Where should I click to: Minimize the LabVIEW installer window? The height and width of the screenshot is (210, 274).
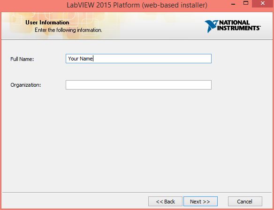[233, 4]
